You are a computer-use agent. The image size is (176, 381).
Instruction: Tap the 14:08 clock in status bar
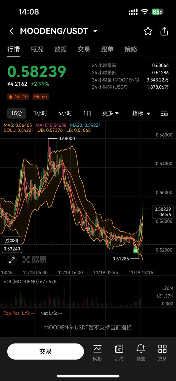[29, 12]
